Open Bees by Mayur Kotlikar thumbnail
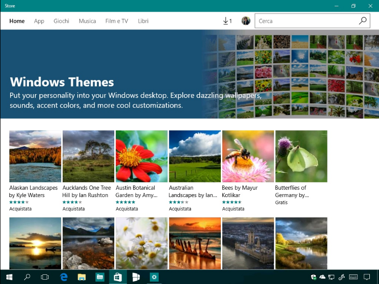 [248, 156]
